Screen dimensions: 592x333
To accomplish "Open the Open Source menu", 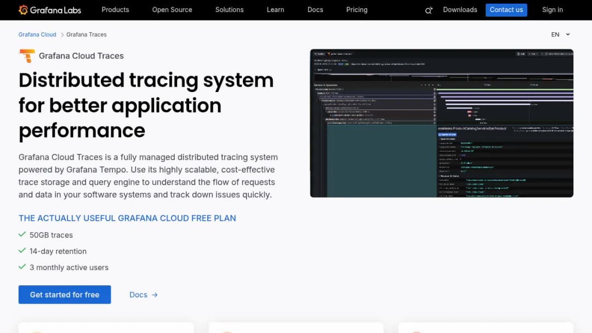I will point(172,10).
